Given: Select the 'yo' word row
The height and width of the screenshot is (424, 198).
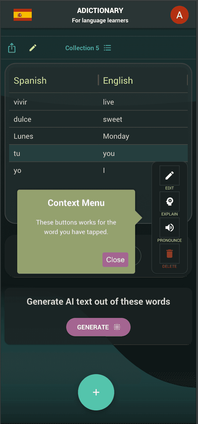Looking at the screenshot, I should tap(18, 170).
